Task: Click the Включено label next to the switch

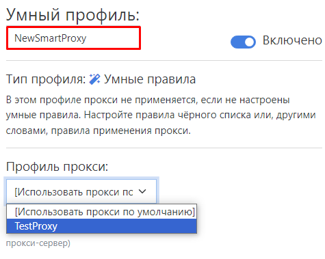Action: [292, 40]
